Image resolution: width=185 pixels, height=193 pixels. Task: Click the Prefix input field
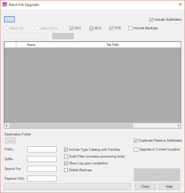tap(42, 149)
